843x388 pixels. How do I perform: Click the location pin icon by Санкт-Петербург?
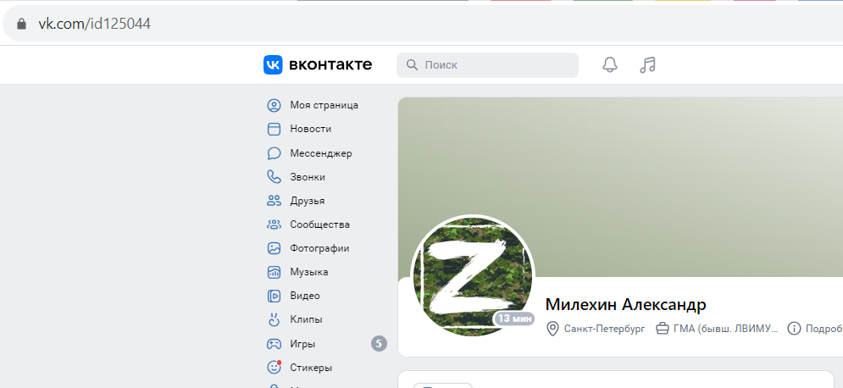coord(552,329)
